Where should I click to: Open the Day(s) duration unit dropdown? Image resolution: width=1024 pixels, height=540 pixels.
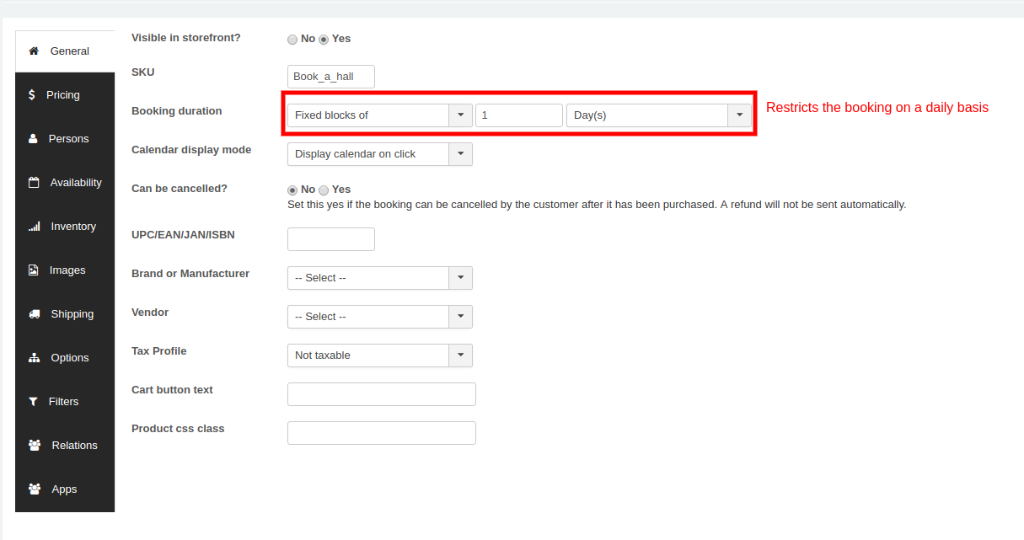(x=658, y=115)
